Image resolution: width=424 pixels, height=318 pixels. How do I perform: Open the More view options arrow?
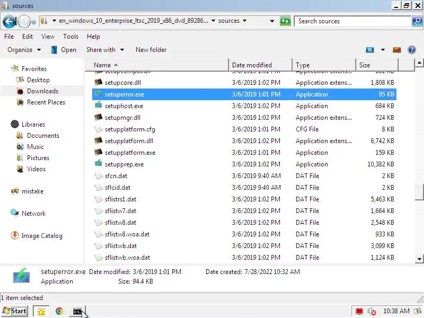383,50
